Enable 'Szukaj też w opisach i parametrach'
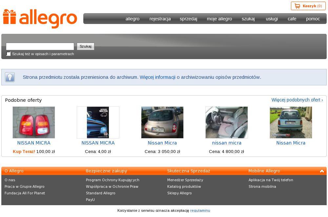Screen dimensions: 328x217 click(x=9, y=54)
